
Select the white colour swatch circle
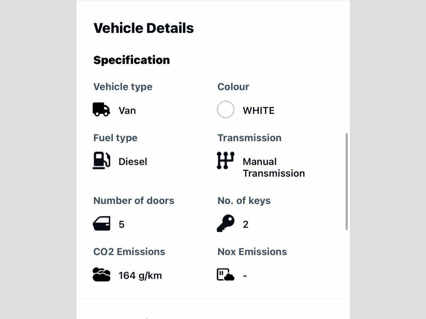(x=225, y=109)
